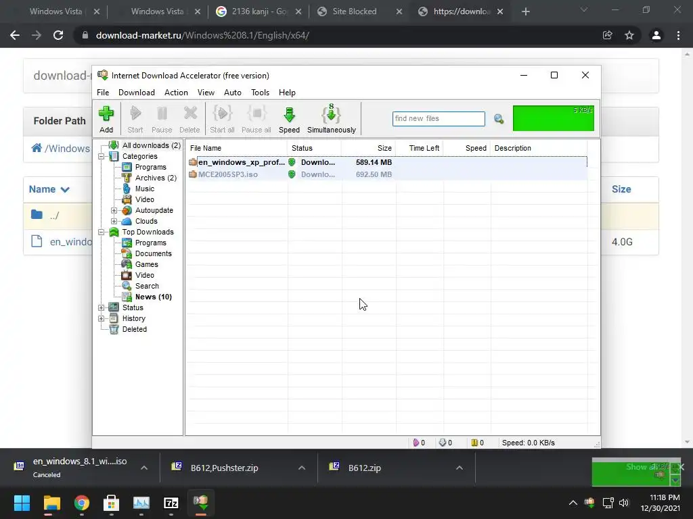Viewport: 693px width, 519px height.
Task: Click the Add download toolbar icon
Action: tap(106, 119)
